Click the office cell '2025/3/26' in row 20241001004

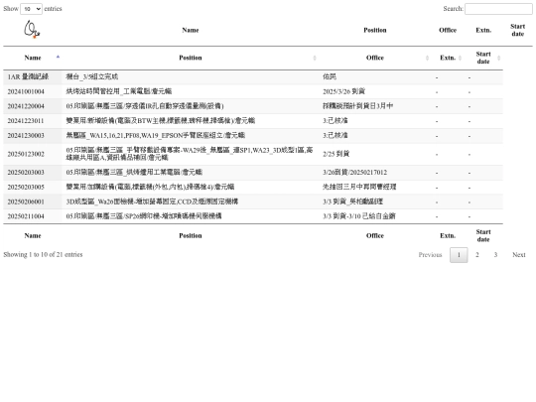pos(375,91)
